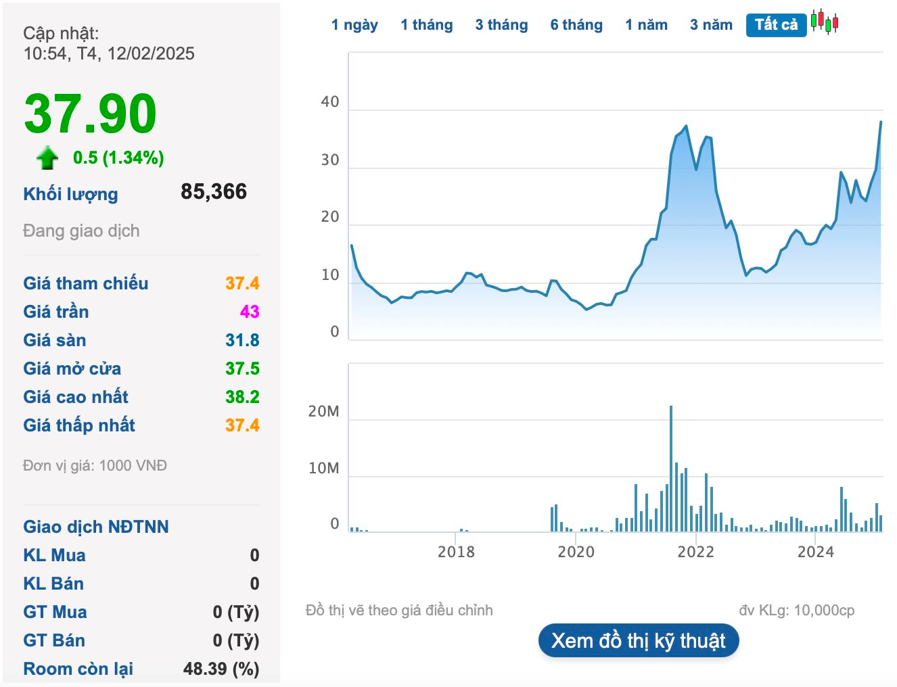
Task: Click the 'KL Mua' label
Action: 54,555
